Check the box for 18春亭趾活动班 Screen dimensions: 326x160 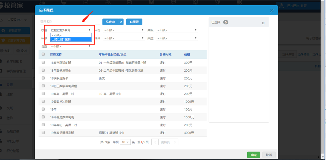pyautogui.click(x=43, y=62)
